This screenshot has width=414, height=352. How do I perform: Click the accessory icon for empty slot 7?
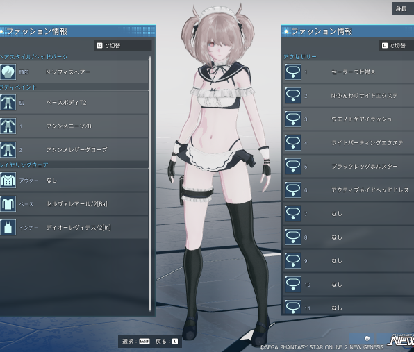(x=293, y=213)
